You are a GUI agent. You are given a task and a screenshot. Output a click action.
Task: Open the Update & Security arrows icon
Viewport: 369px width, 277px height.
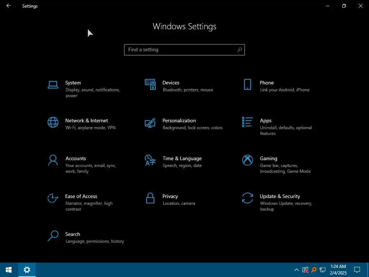click(247, 198)
